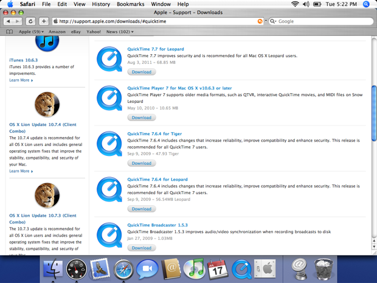Open the View menu
377x283 pixels.
tap(79, 4)
